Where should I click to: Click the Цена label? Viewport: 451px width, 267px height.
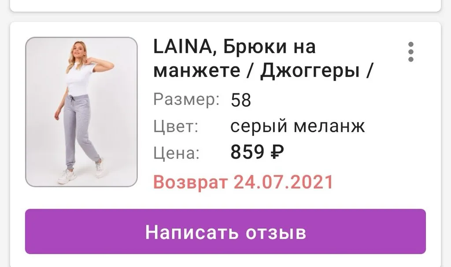(x=176, y=152)
